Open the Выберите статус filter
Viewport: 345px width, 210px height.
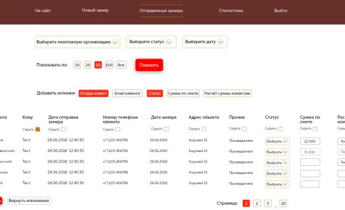[x=151, y=42]
